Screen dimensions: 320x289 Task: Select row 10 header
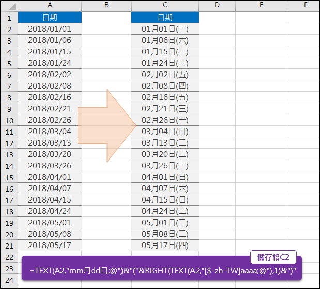click(9, 120)
